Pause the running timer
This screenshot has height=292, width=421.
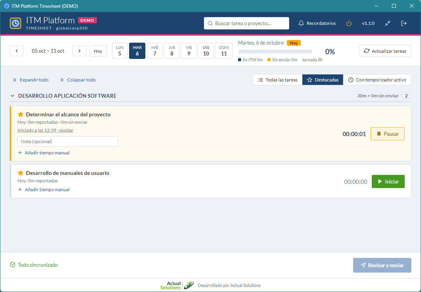click(x=388, y=134)
